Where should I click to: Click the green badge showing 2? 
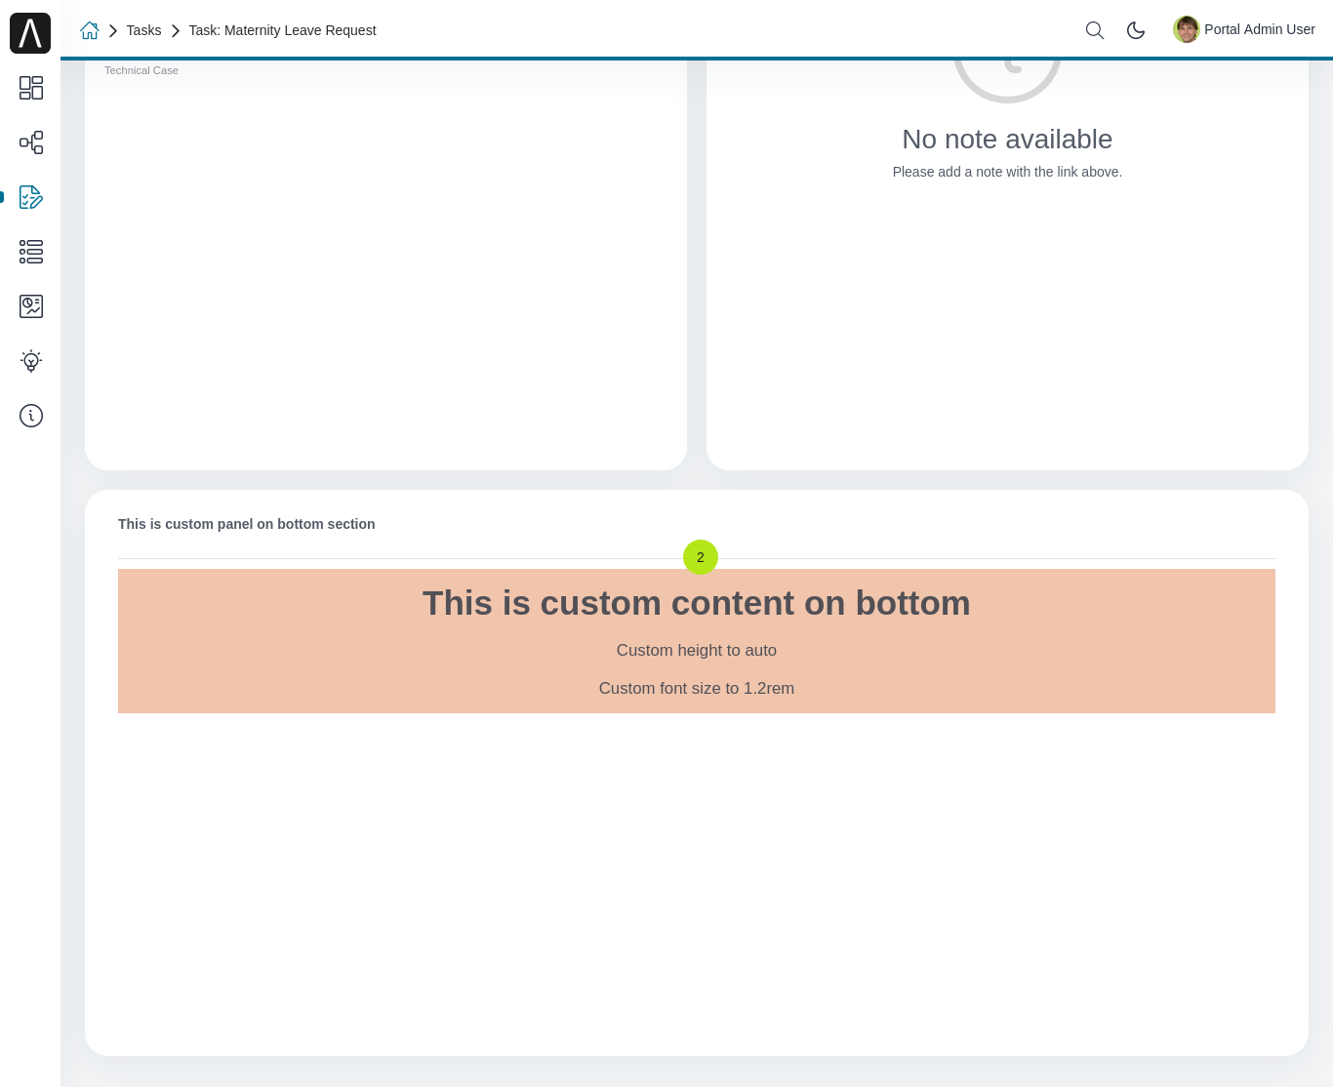pyautogui.click(x=700, y=557)
